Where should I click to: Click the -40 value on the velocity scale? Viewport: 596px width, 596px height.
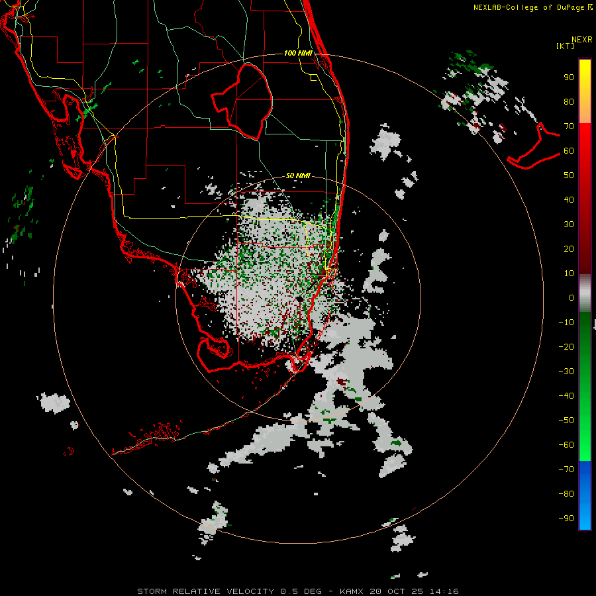coord(566,396)
